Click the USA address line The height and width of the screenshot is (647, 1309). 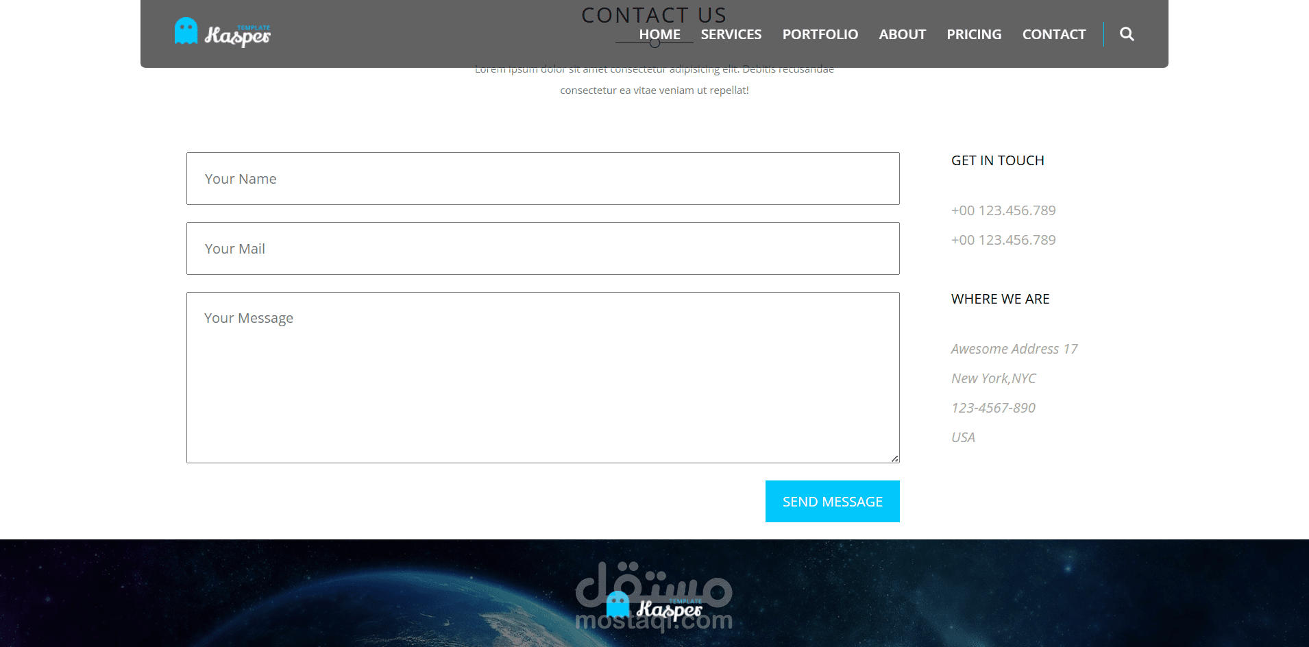coord(963,437)
